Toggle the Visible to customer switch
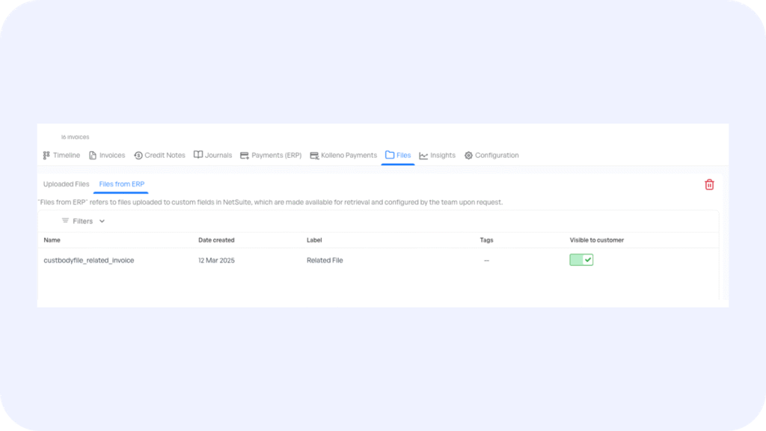 click(581, 260)
